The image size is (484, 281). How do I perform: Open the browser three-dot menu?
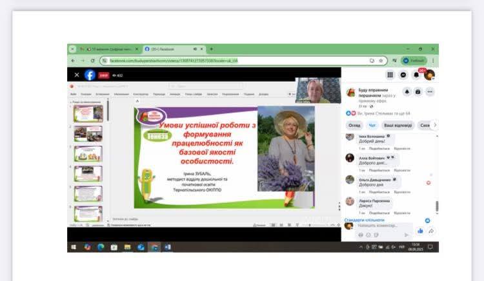pos(432,61)
